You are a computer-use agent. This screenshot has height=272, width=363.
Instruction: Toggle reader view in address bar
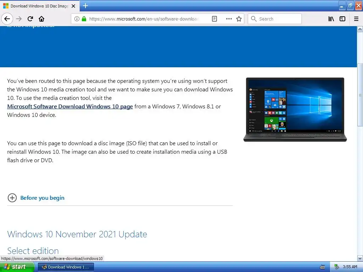point(214,19)
